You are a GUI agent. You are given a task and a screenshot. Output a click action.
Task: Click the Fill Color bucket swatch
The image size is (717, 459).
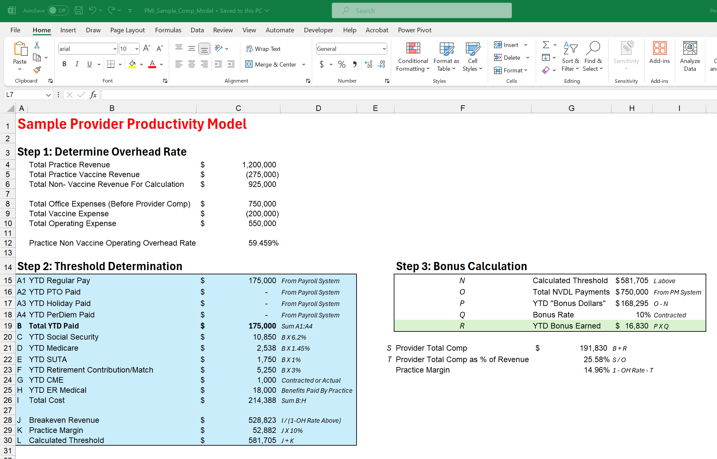tap(132, 64)
